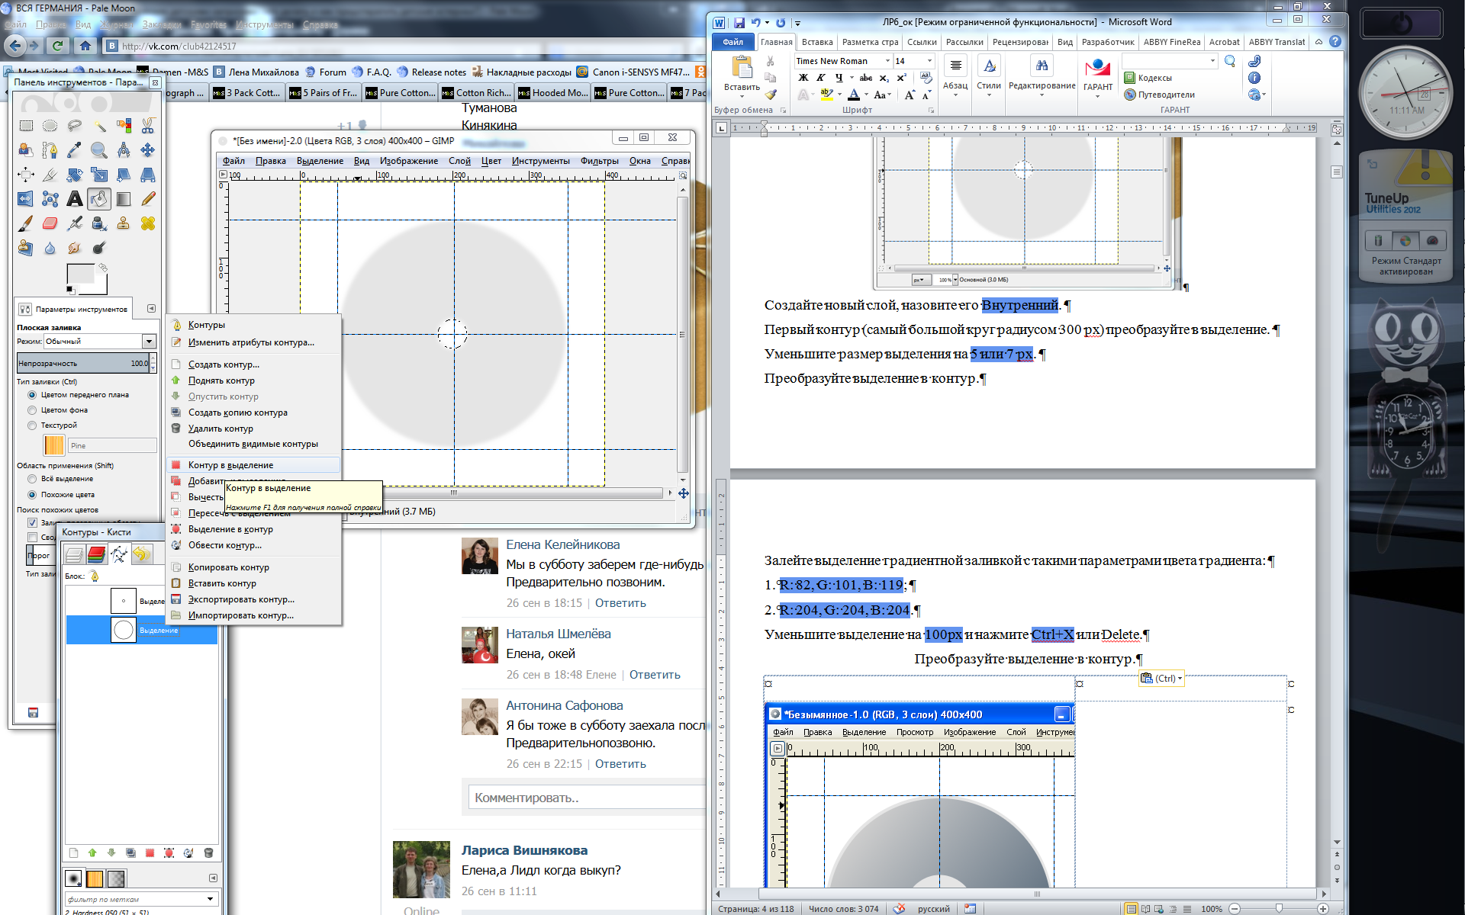
Task: Open the Times New Roman font dropdown
Action: click(x=887, y=61)
